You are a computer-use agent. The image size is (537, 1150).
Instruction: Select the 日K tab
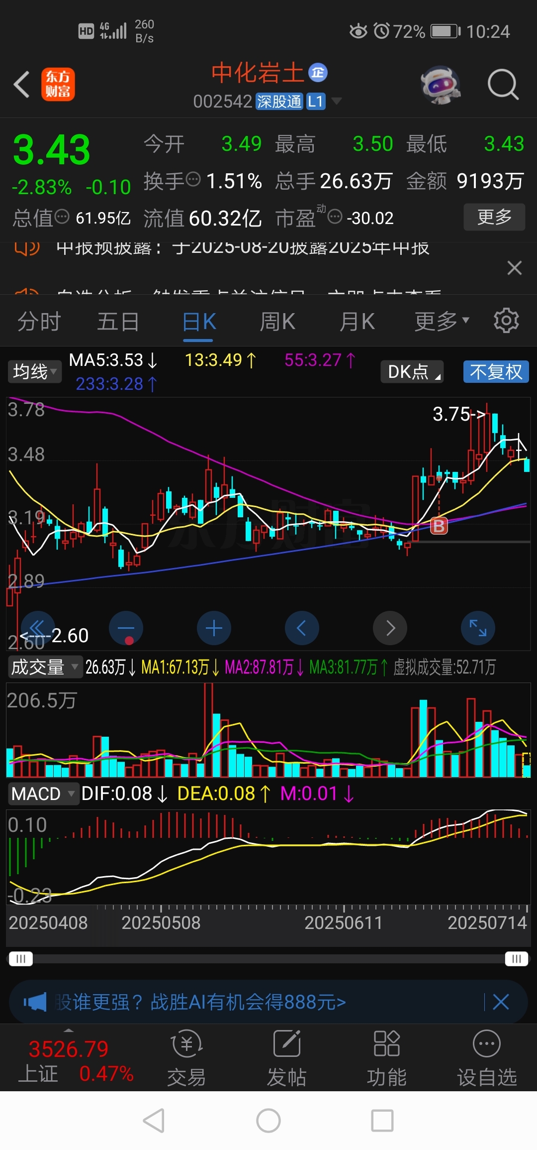click(x=198, y=322)
